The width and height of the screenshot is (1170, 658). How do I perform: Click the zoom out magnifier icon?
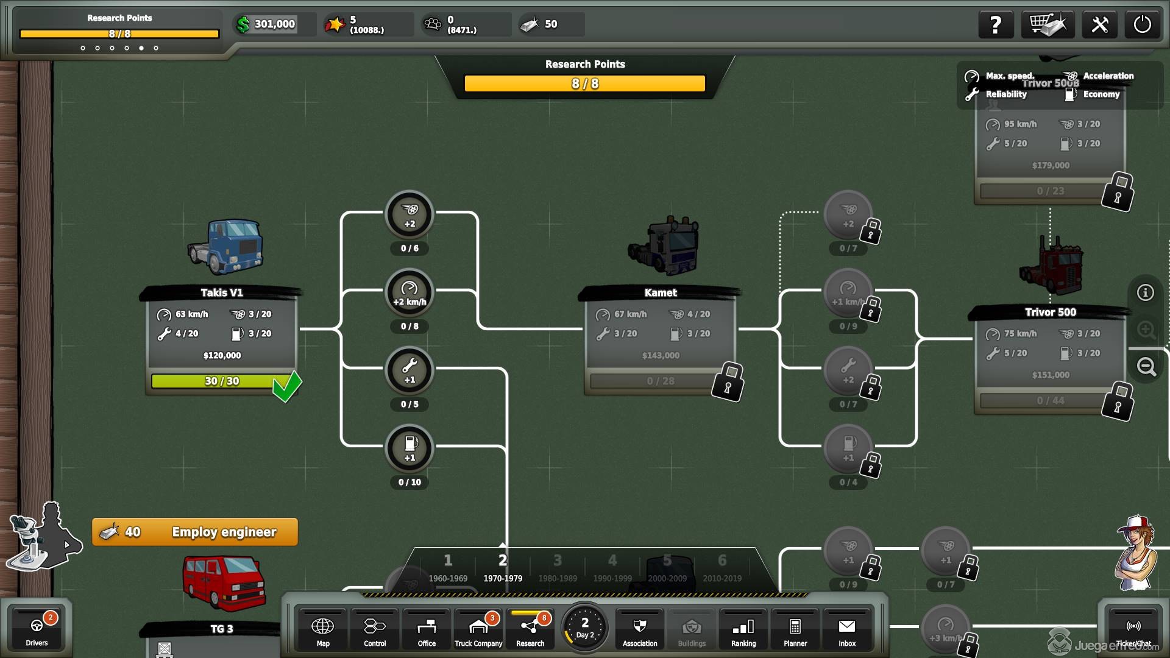pyautogui.click(x=1146, y=367)
